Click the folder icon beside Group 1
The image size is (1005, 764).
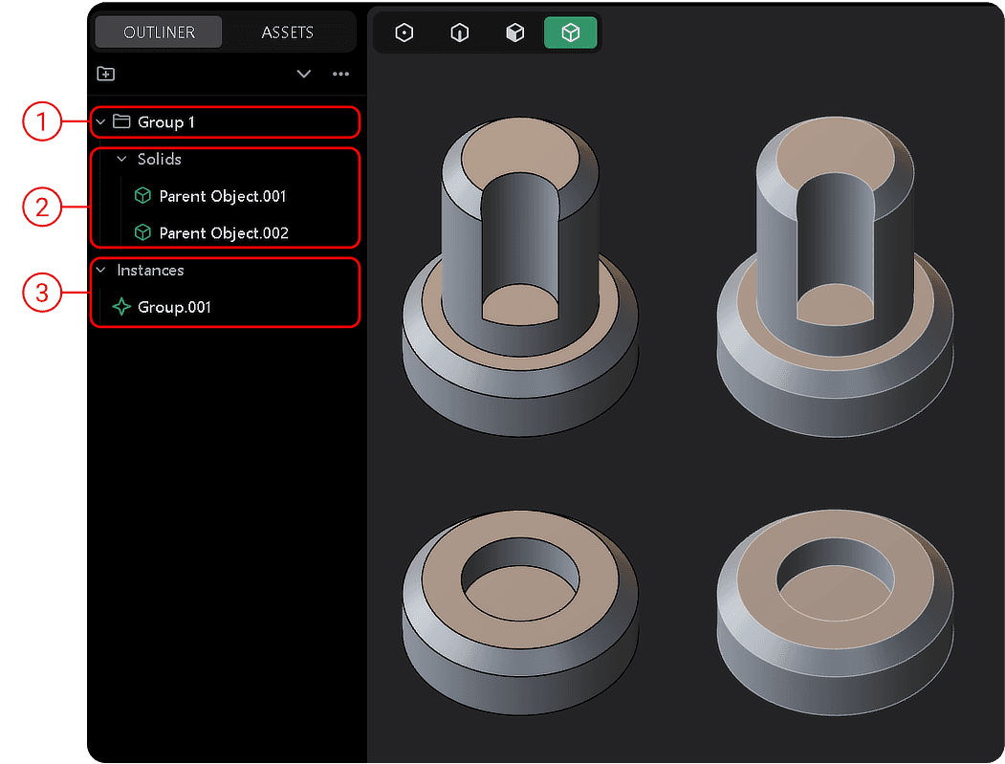tap(121, 122)
